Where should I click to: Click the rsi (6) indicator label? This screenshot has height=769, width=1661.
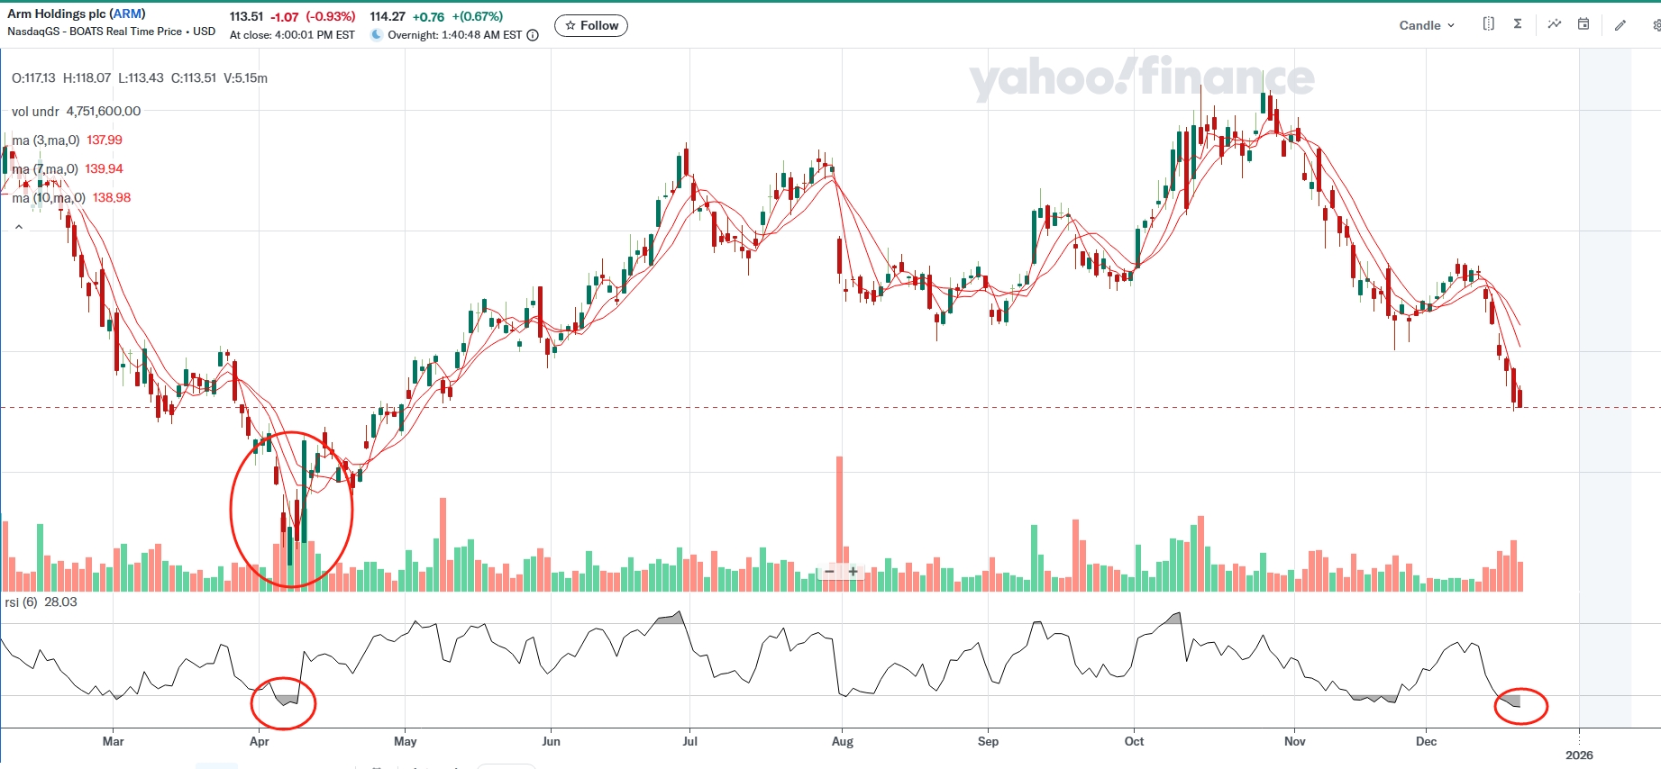point(21,602)
